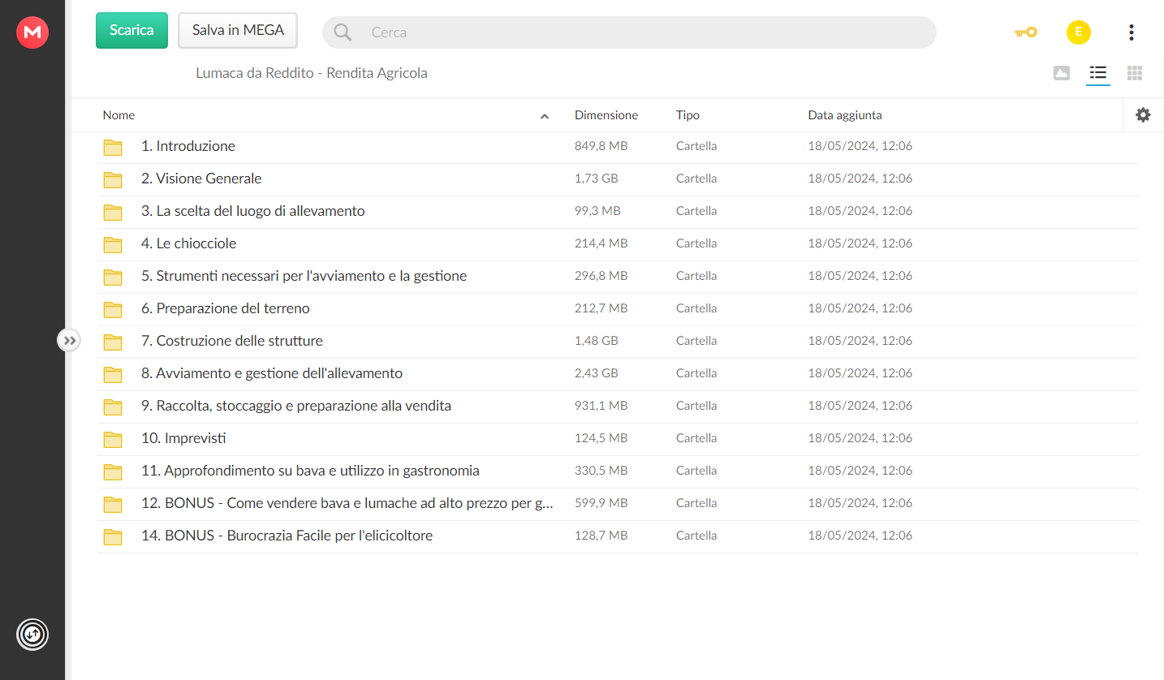Click the Scarica download button
1164x680 pixels.
click(x=131, y=30)
